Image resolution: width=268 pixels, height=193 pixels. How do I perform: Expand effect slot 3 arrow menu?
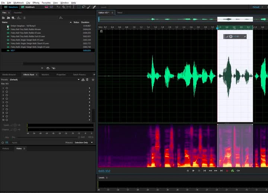coord(90,95)
